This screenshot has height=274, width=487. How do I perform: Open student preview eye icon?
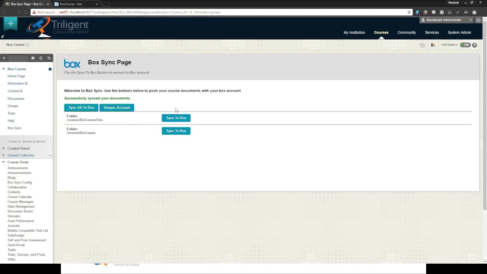click(x=422, y=45)
